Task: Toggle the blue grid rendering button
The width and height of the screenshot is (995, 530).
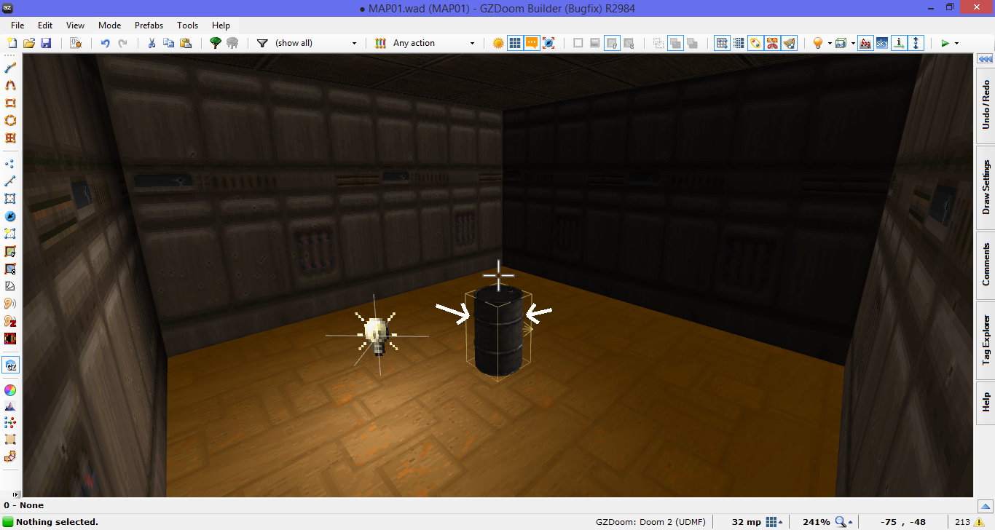Action: tap(515, 43)
